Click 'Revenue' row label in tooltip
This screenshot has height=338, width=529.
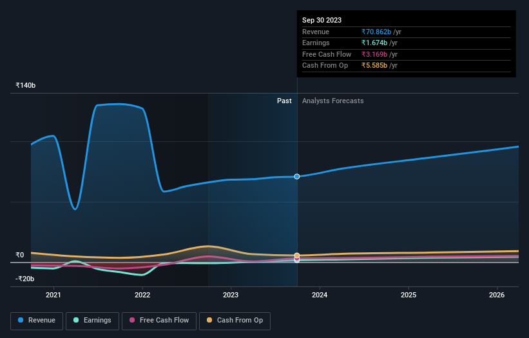point(316,32)
